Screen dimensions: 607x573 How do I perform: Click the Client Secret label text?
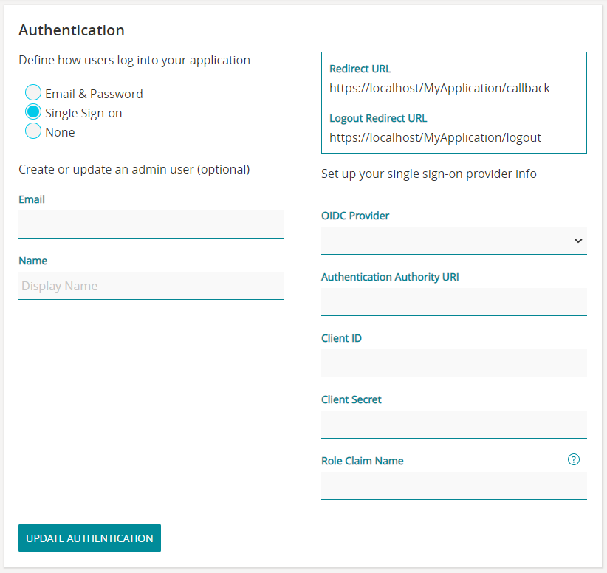351,399
